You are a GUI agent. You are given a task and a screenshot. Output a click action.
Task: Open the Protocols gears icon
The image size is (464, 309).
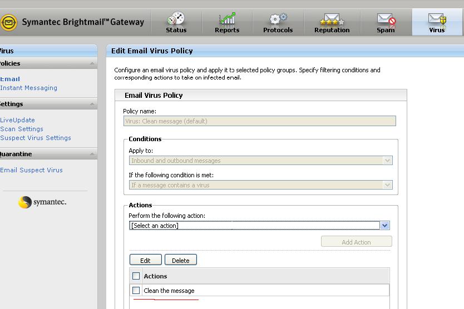278,19
